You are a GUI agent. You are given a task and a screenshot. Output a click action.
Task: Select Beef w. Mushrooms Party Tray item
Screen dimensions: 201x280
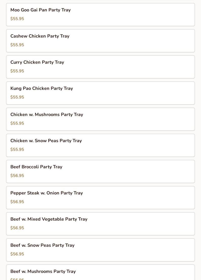coord(100,272)
